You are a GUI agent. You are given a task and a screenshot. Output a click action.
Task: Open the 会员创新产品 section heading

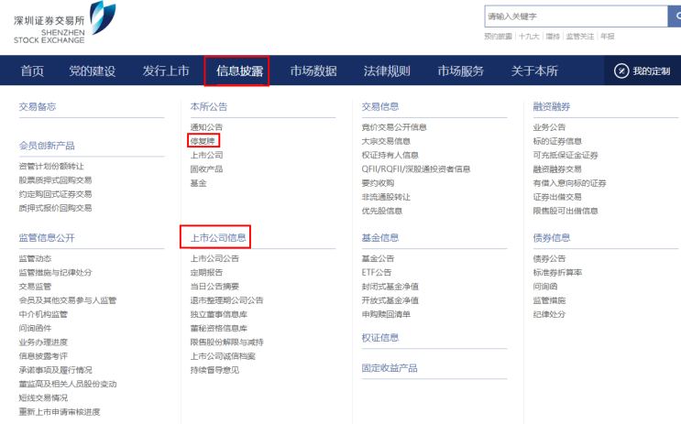47,146
